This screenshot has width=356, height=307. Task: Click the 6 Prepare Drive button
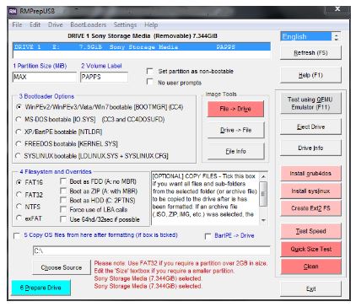click(x=40, y=288)
